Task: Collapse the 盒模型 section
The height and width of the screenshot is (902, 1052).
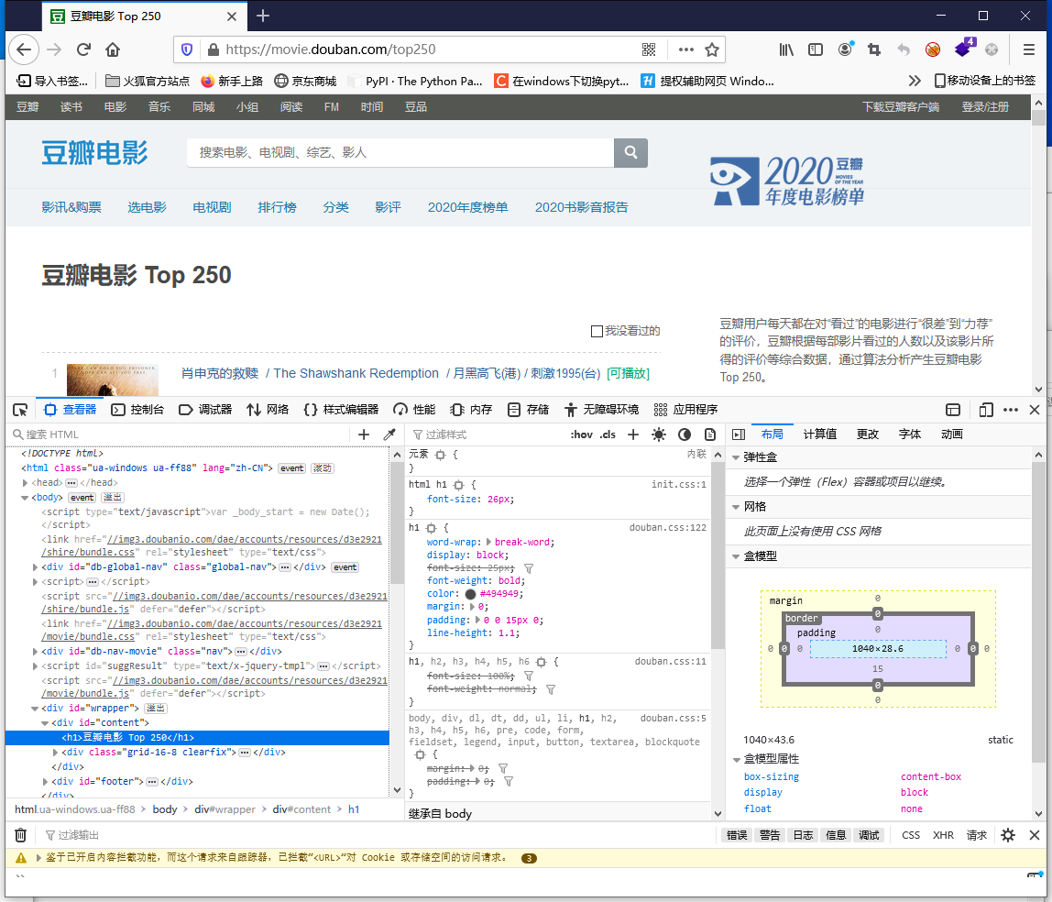Action: click(x=736, y=556)
